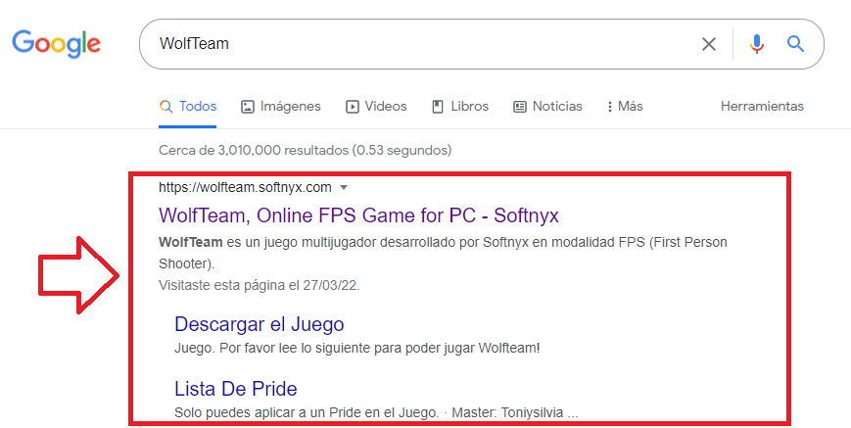Open Herramientas search tools
This screenshot has width=851, height=428.
pos(762,107)
